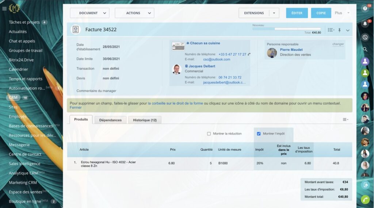Viewport: 374px width, 208px height.
Task: Click the help question mark icon
Action: [365, 8]
